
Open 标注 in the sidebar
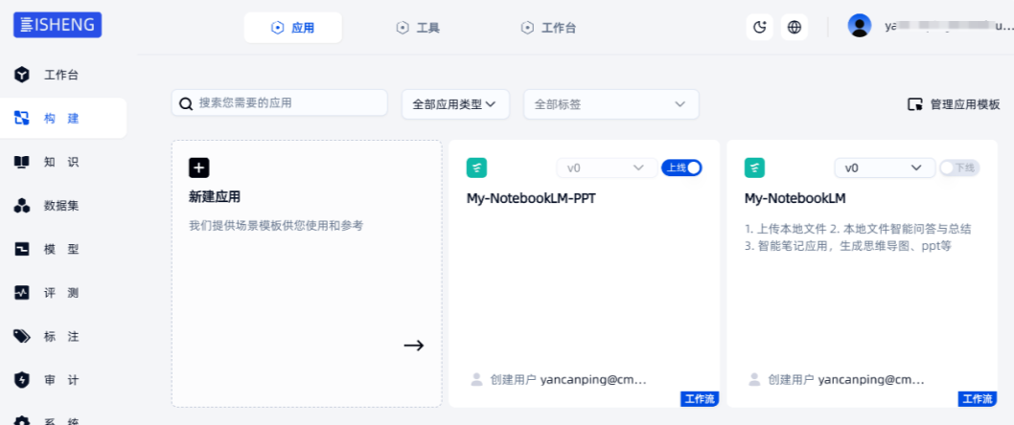[63, 337]
